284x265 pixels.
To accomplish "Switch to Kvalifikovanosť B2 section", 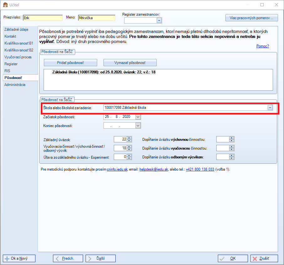I will point(19,50).
